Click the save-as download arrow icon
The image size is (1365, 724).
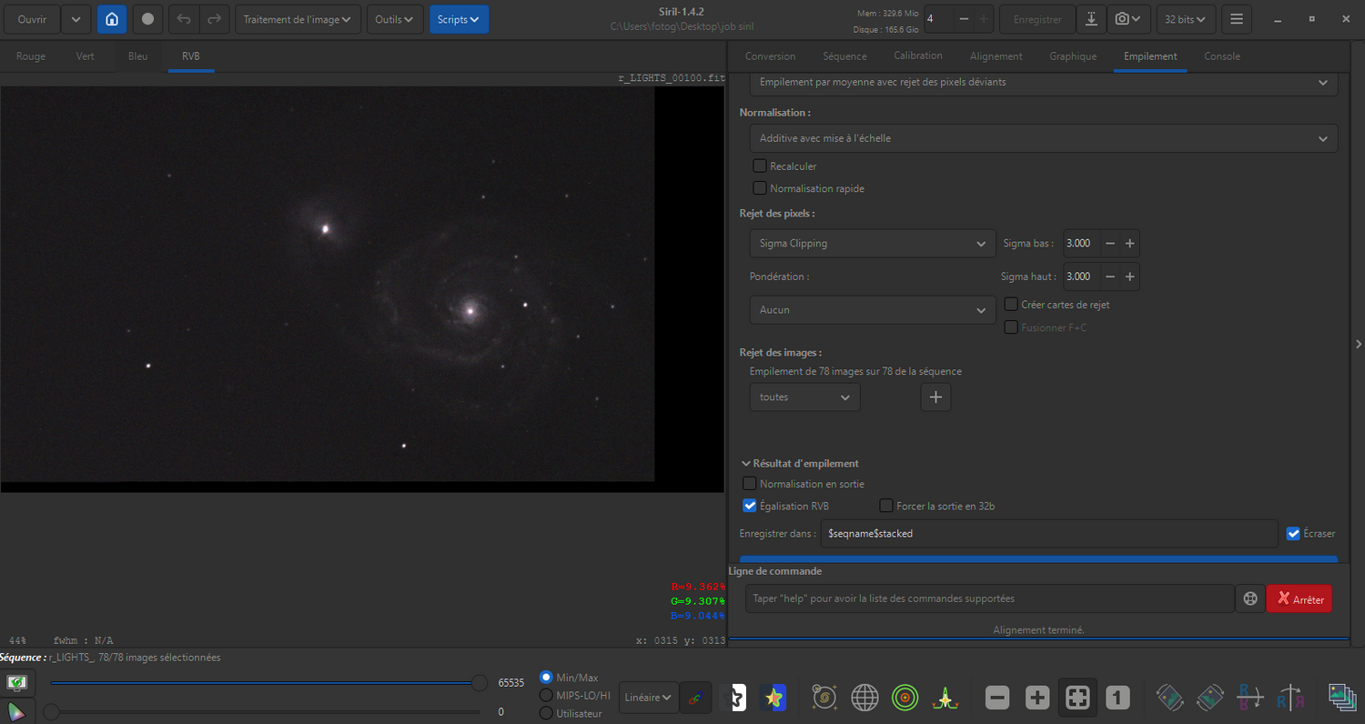(x=1091, y=19)
